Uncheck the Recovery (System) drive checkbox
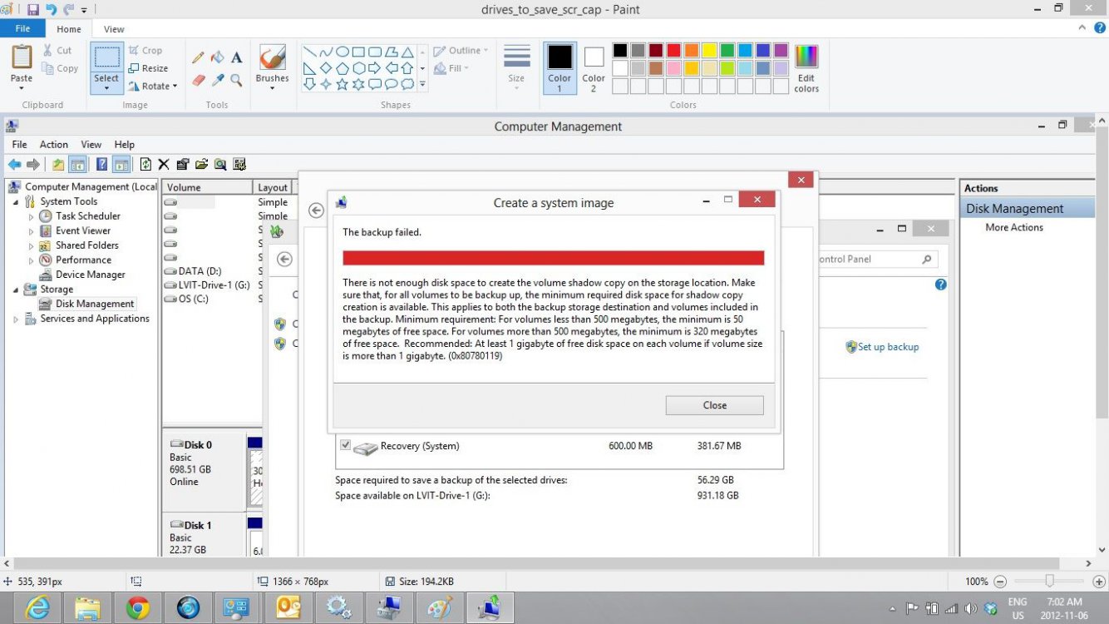 click(346, 445)
